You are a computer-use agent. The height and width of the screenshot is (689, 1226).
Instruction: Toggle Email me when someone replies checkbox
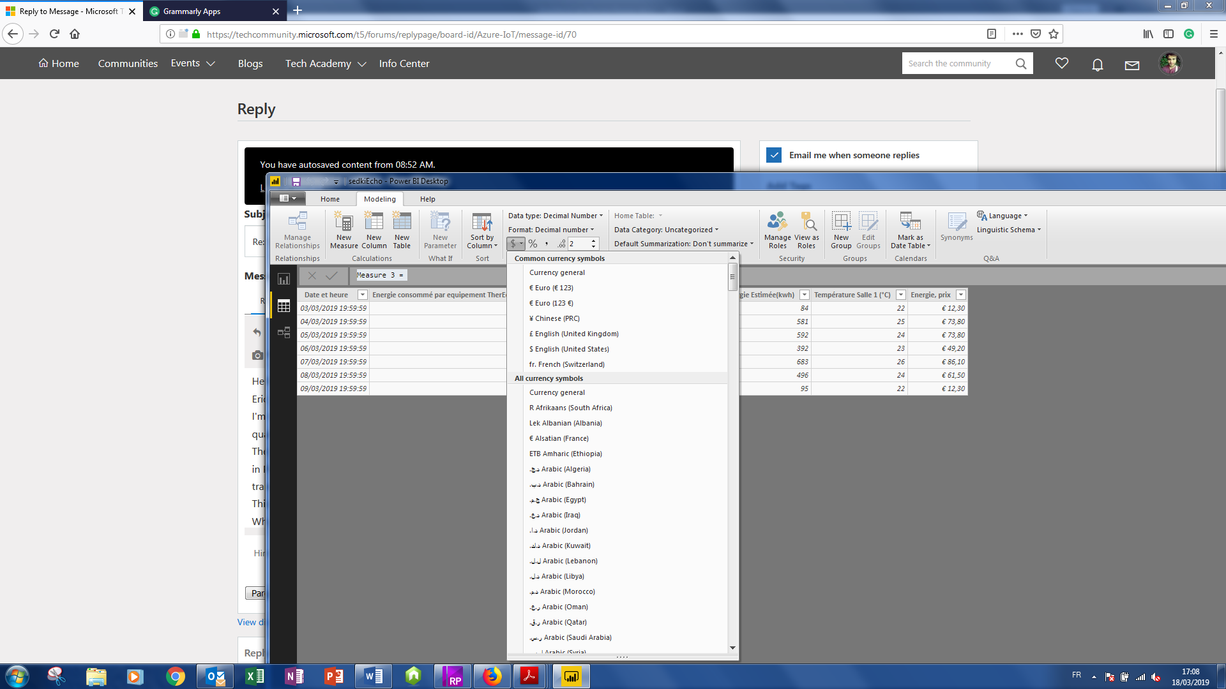[x=773, y=155]
